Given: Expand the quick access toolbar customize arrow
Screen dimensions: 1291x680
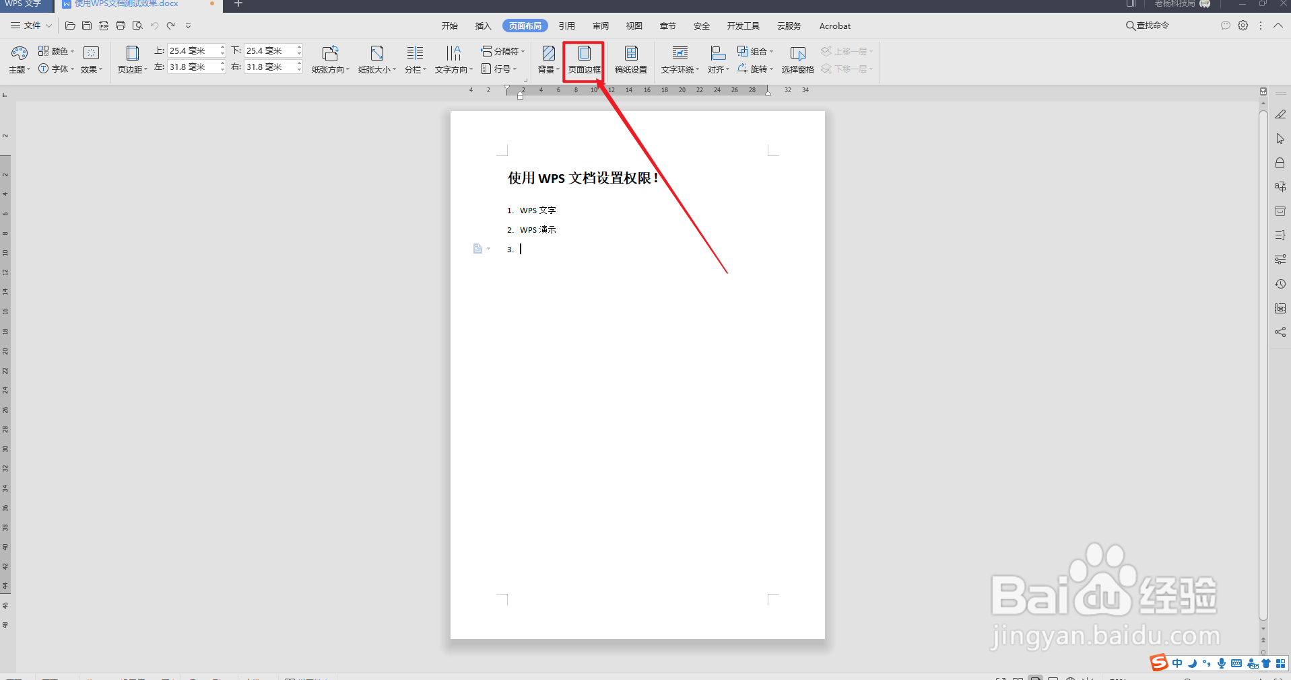Looking at the screenshot, I should [188, 26].
